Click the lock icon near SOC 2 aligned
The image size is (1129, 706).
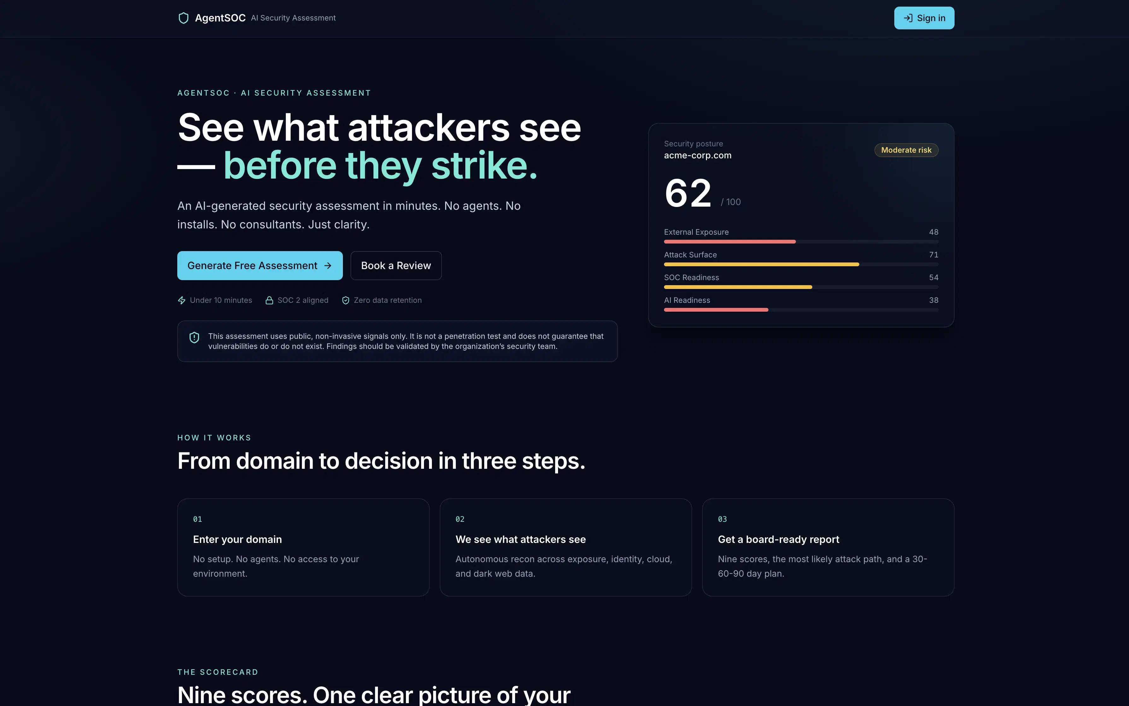(269, 300)
